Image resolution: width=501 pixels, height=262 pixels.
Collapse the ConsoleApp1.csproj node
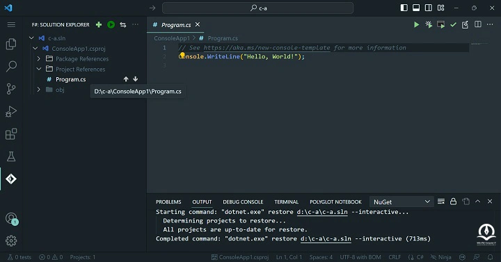(35, 48)
